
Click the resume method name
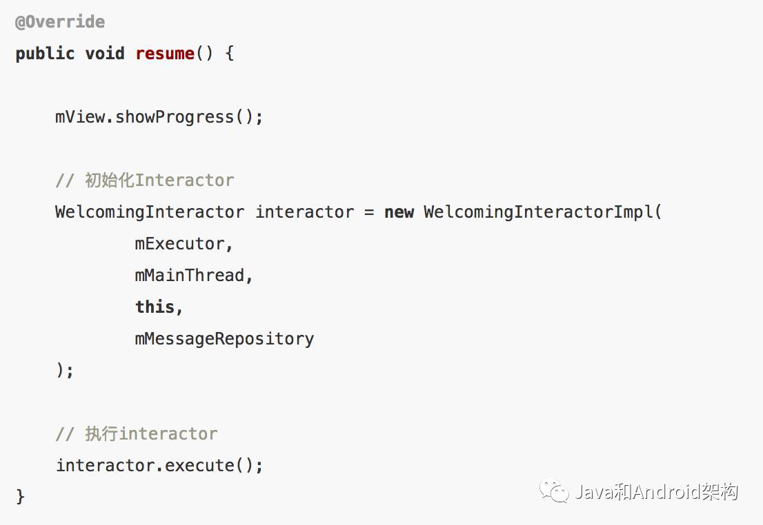point(165,53)
